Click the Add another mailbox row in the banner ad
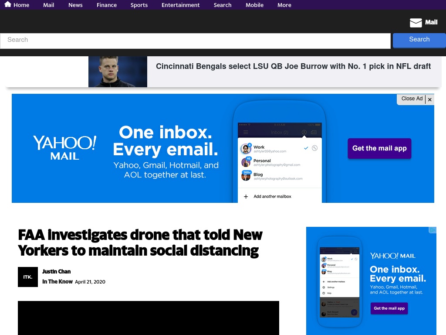 pos(280,197)
